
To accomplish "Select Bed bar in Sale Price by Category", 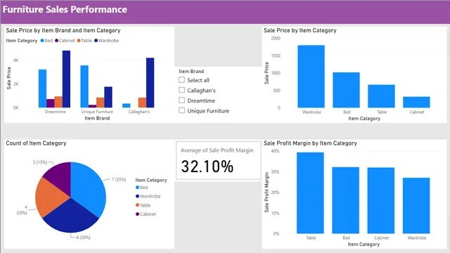I will 346,90.
